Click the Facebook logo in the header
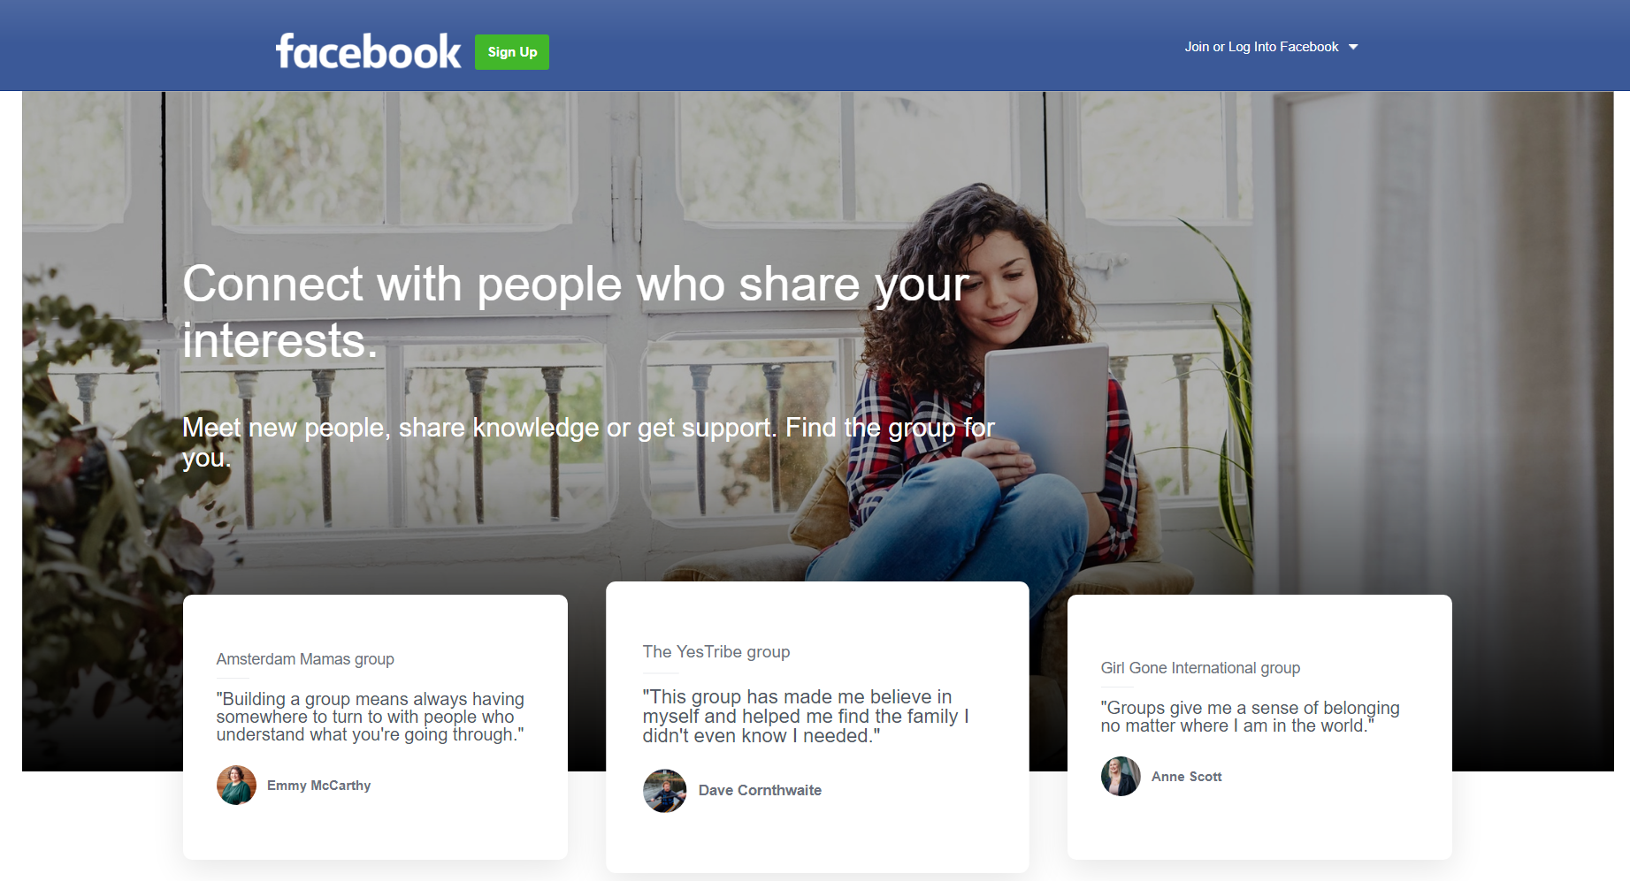This screenshot has width=1630, height=881. (368, 51)
